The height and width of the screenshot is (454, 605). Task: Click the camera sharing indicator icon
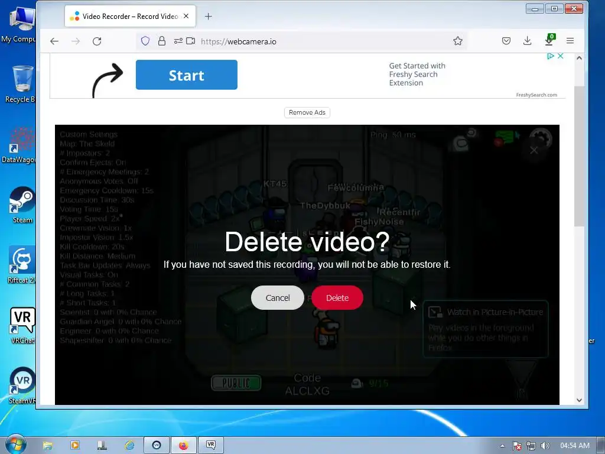tap(191, 41)
